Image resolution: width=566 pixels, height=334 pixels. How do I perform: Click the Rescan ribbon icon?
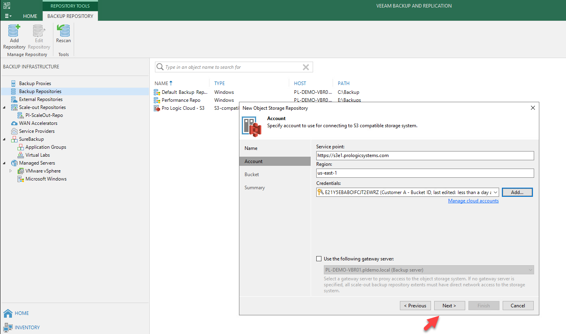[x=63, y=31]
